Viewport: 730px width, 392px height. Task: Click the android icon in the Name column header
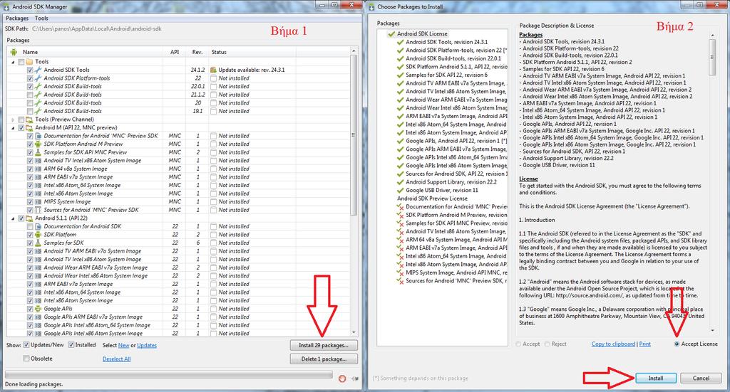click(14, 52)
